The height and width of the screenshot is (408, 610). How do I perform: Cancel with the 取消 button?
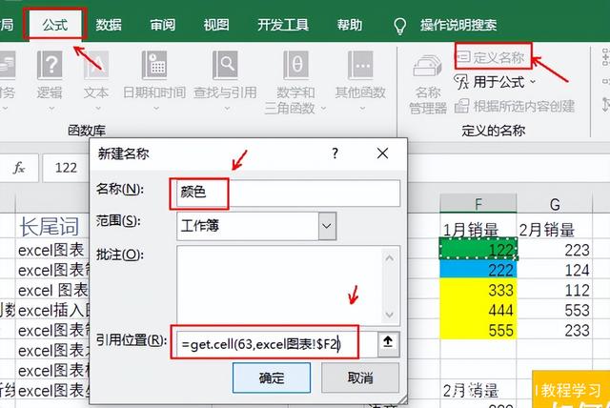tap(360, 377)
